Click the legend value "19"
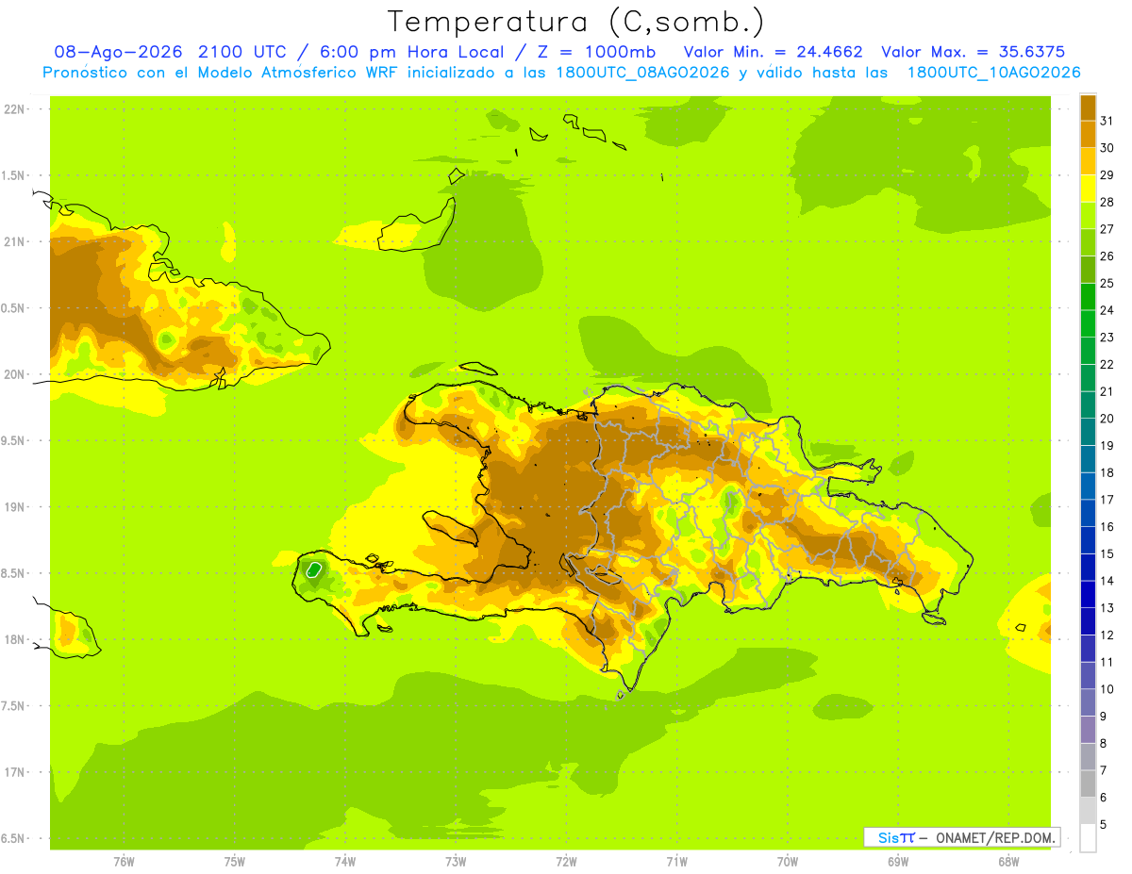The image size is (1132, 874). coord(1107,446)
